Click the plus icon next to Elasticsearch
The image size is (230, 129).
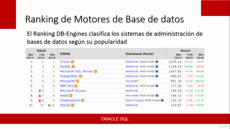pos(83,100)
